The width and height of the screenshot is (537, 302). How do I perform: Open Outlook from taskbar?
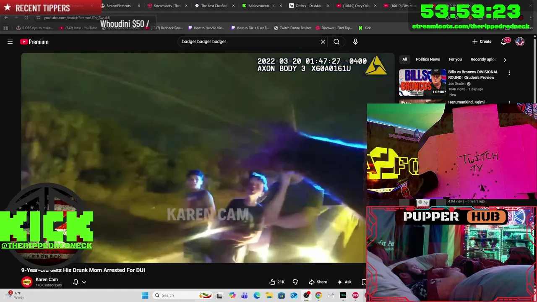tap(294, 295)
